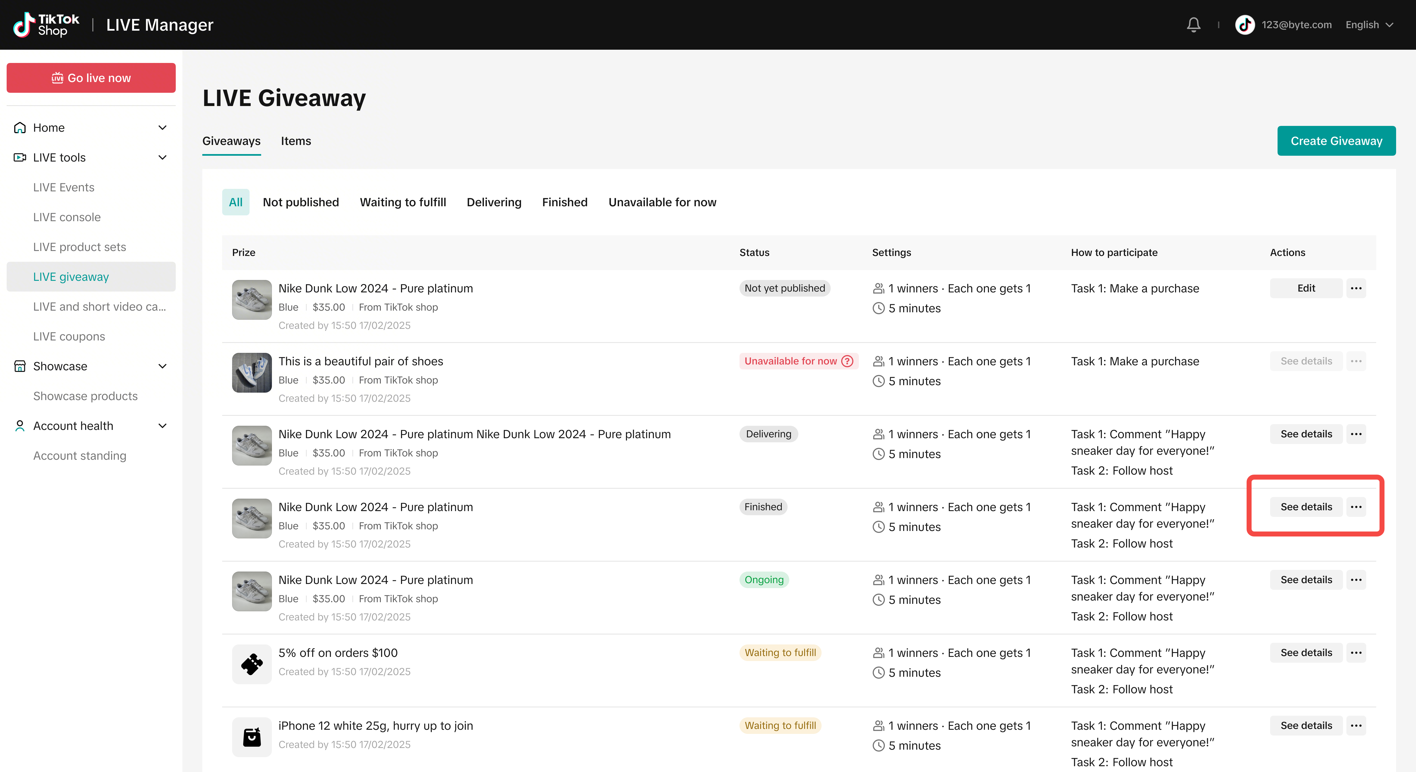Filter giveaways by Finished
The image size is (1416, 772).
click(x=565, y=202)
